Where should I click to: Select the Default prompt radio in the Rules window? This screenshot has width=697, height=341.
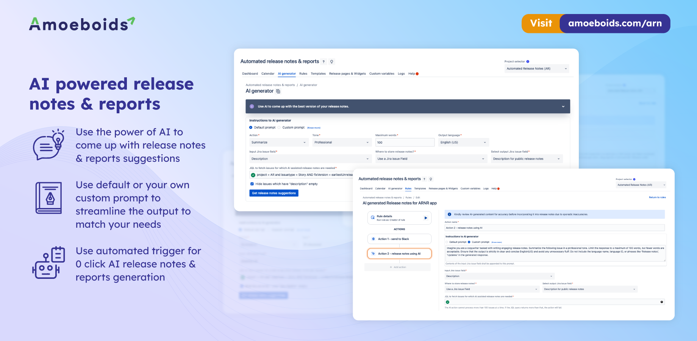(x=447, y=242)
